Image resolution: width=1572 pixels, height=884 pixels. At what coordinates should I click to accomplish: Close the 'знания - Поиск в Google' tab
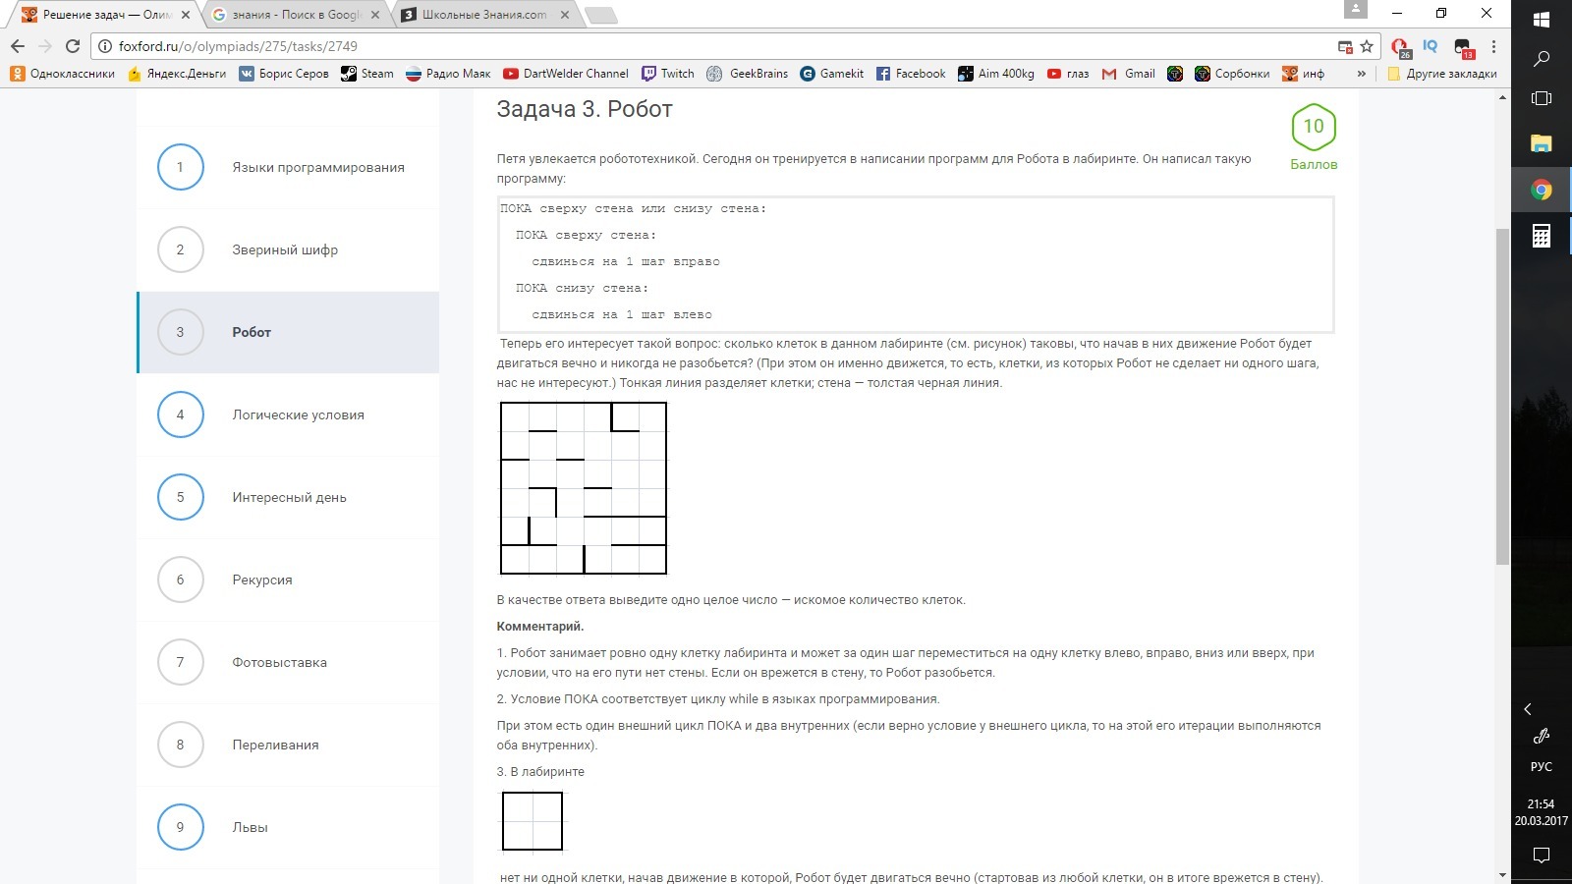coord(375,15)
